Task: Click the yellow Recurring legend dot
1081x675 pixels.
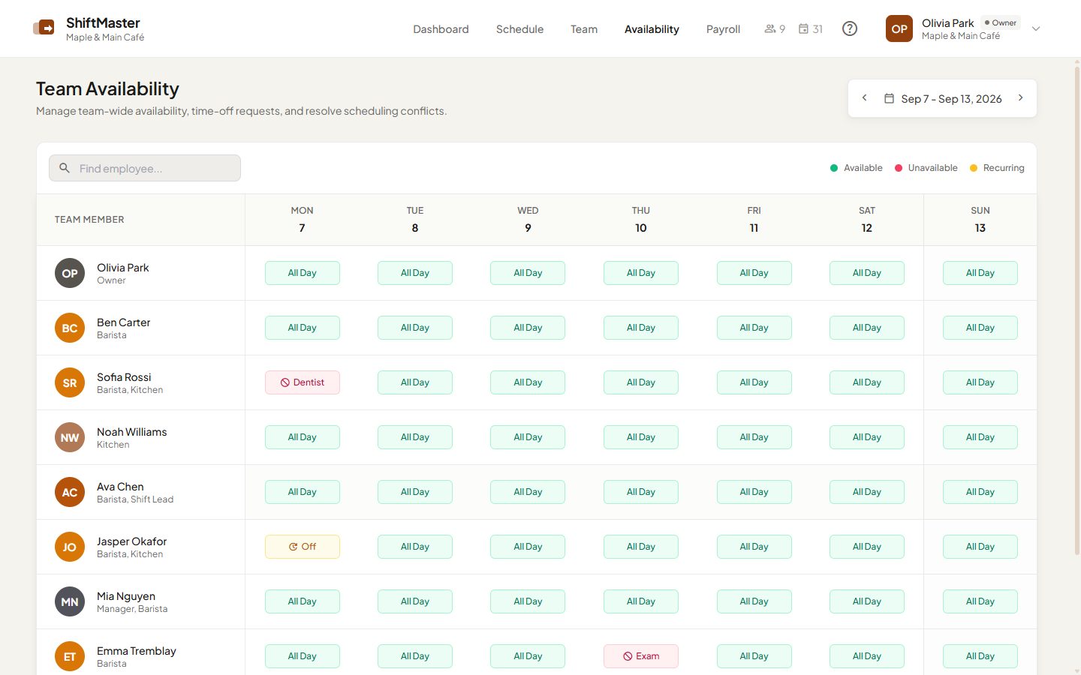Action: [x=974, y=168]
